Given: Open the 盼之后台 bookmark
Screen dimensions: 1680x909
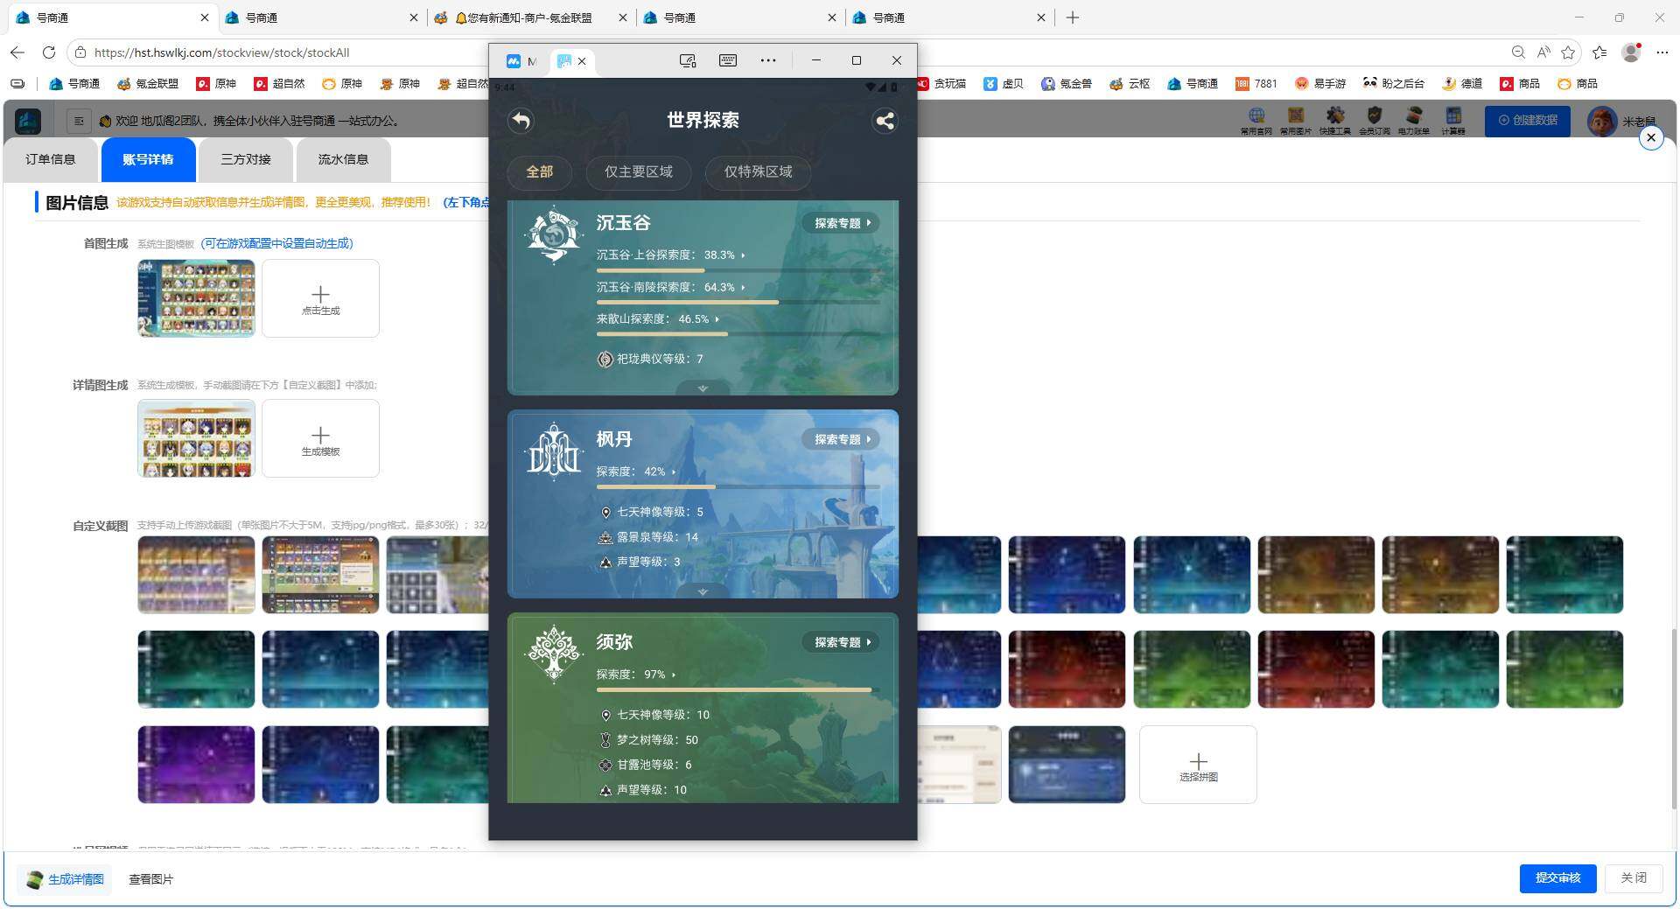Looking at the screenshot, I should [x=1393, y=84].
